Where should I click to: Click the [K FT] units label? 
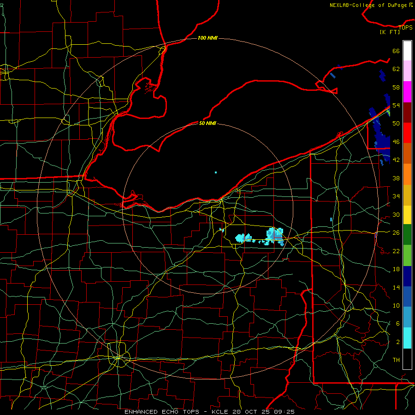390,32
